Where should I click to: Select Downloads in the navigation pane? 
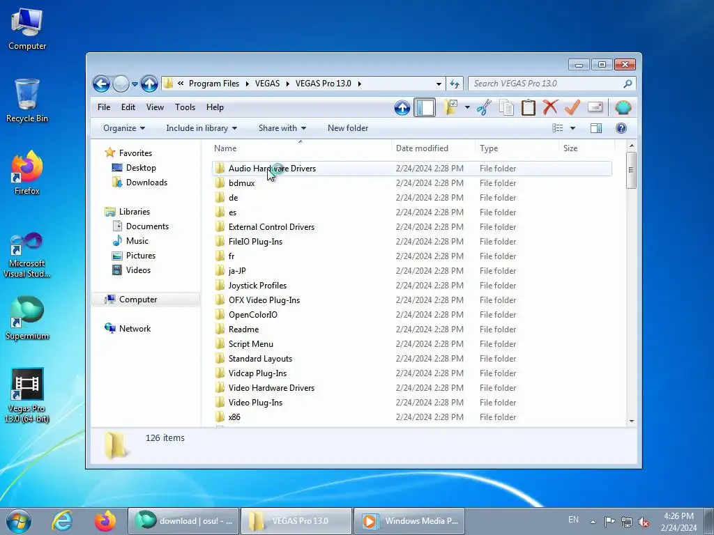(x=146, y=183)
